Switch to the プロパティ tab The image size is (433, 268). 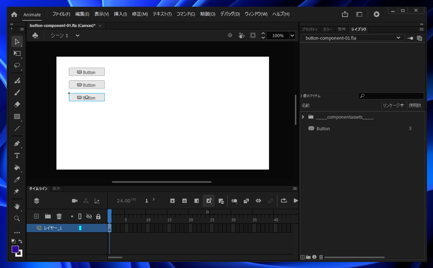pos(310,29)
